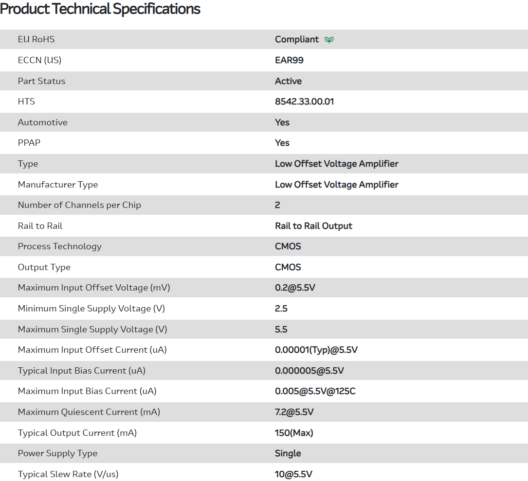Click the Process Technology label
This screenshot has width=528, height=481.
click(x=59, y=246)
